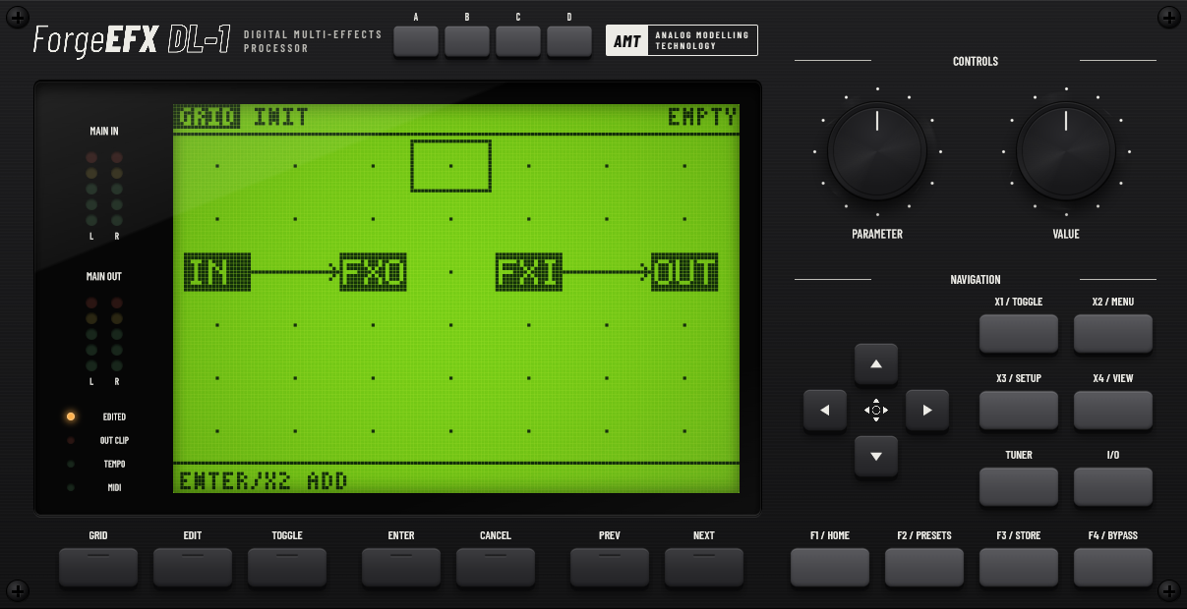Click the X3 / SETUP button
The height and width of the screenshot is (609, 1187).
[x=1019, y=411]
